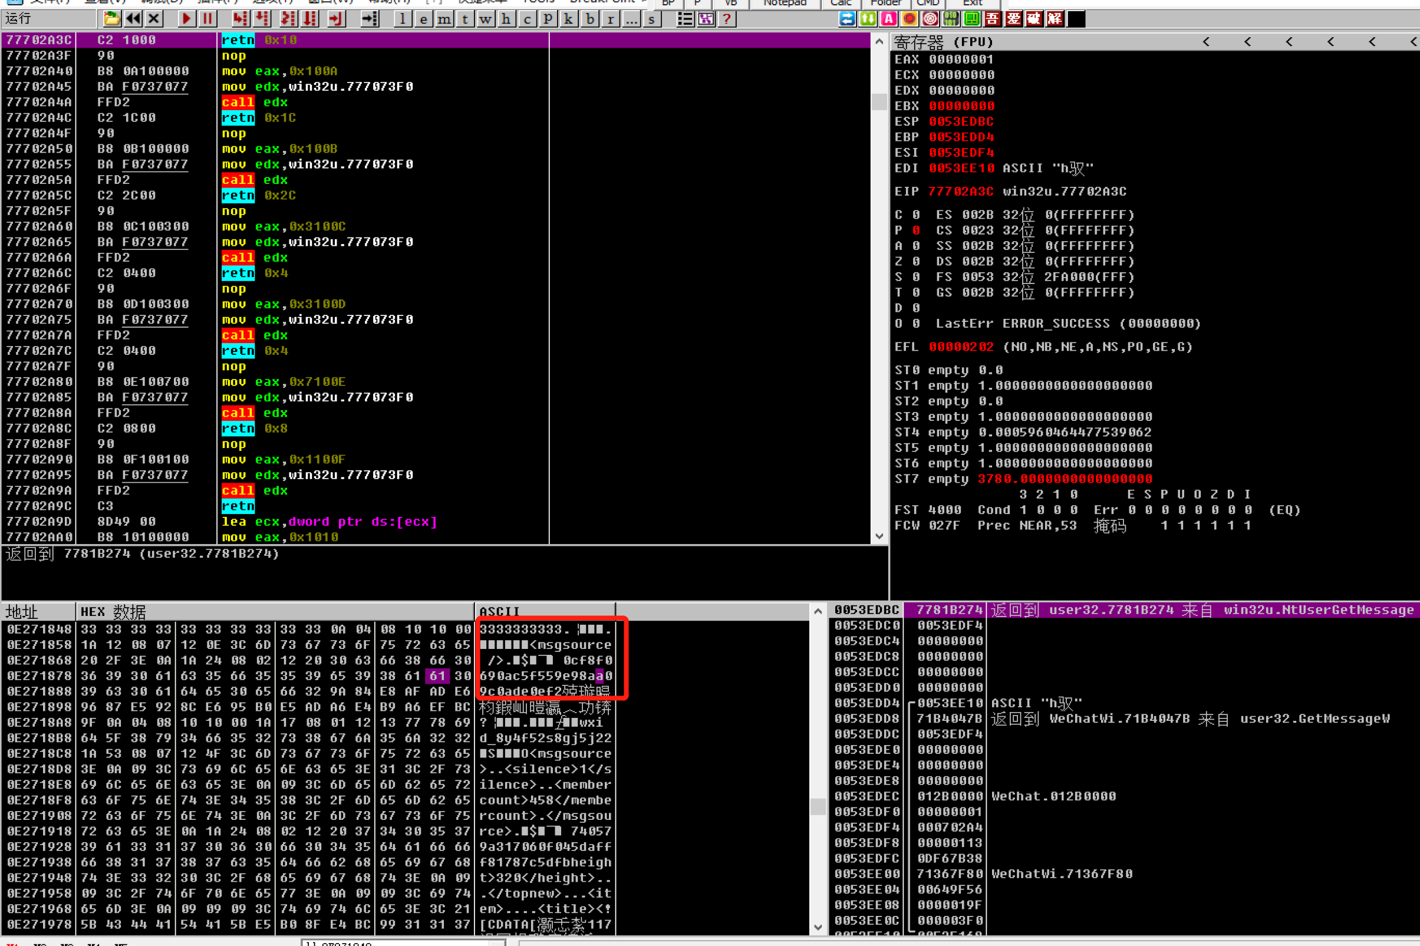Click the HEX 数据 column header
Screen dimensions: 1420x946
275,612
